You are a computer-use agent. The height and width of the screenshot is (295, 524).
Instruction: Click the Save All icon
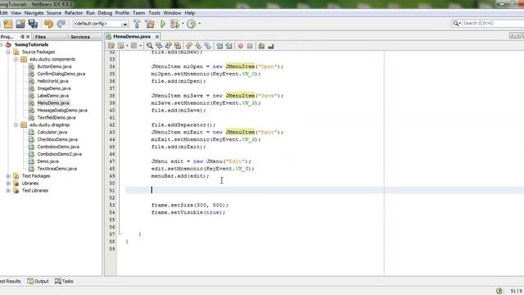(x=33, y=24)
